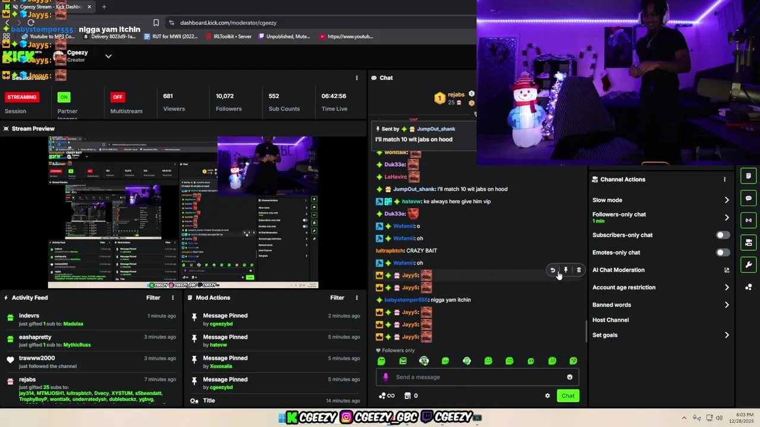The width and height of the screenshot is (760, 427).
Task: Open AI Chat Moderation external link icon
Action: [x=727, y=270]
